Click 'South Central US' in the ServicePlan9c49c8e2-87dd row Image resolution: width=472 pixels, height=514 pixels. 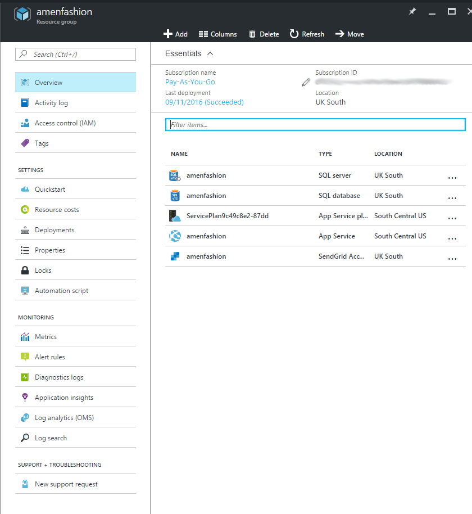coord(400,216)
